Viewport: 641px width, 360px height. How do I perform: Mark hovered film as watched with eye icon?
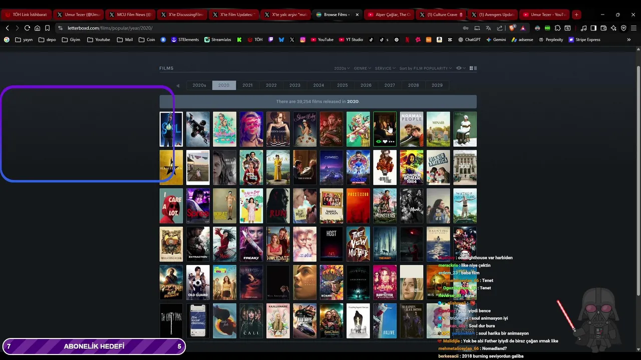(x=379, y=141)
